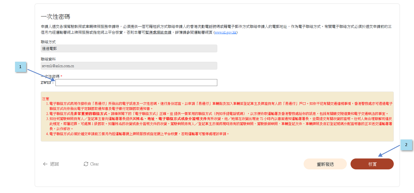Click the 返回 back text label
The width and height of the screenshot is (414, 193).
pyautogui.click(x=54, y=164)
